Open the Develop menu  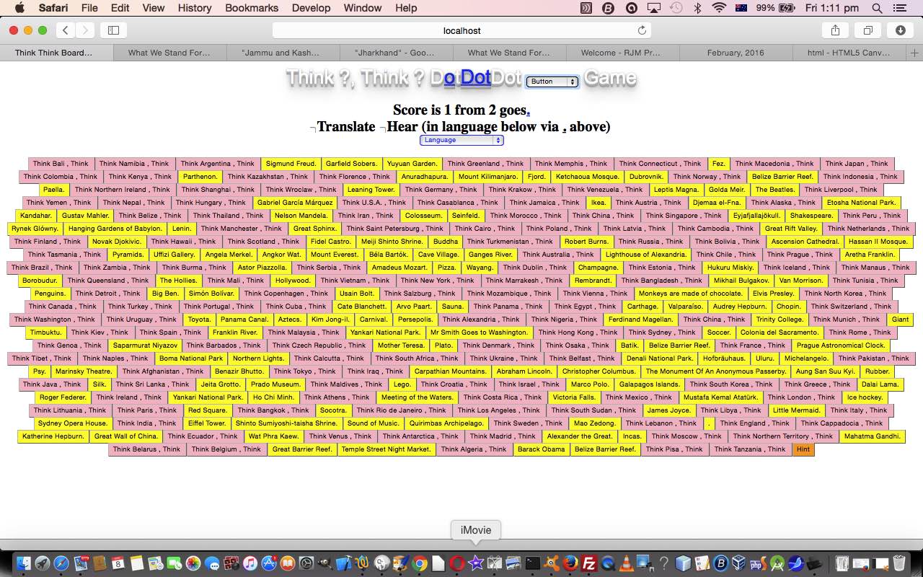tap(311, 8)
